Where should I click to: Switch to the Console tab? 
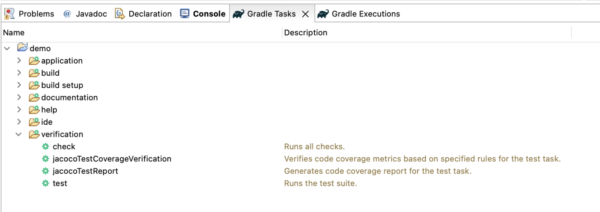tap(203, 14)
